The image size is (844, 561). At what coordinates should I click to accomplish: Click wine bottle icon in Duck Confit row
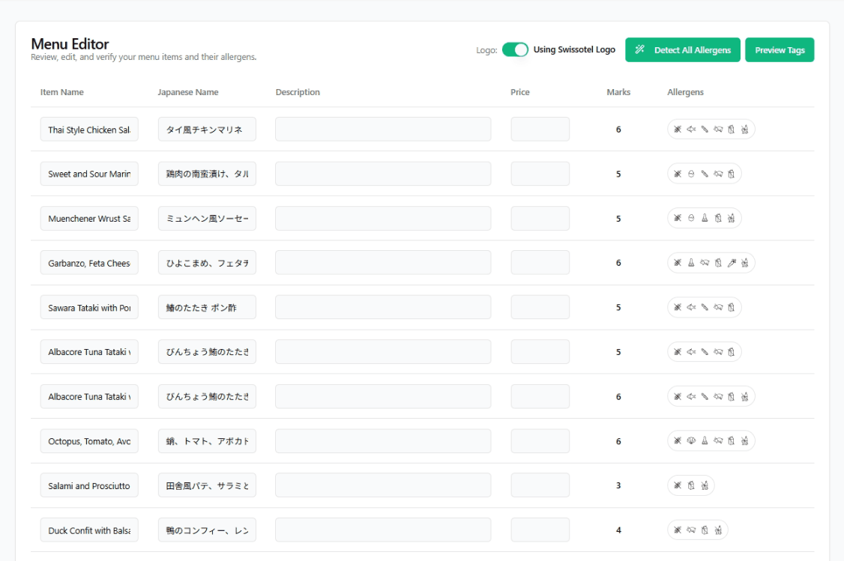point(718,530)
